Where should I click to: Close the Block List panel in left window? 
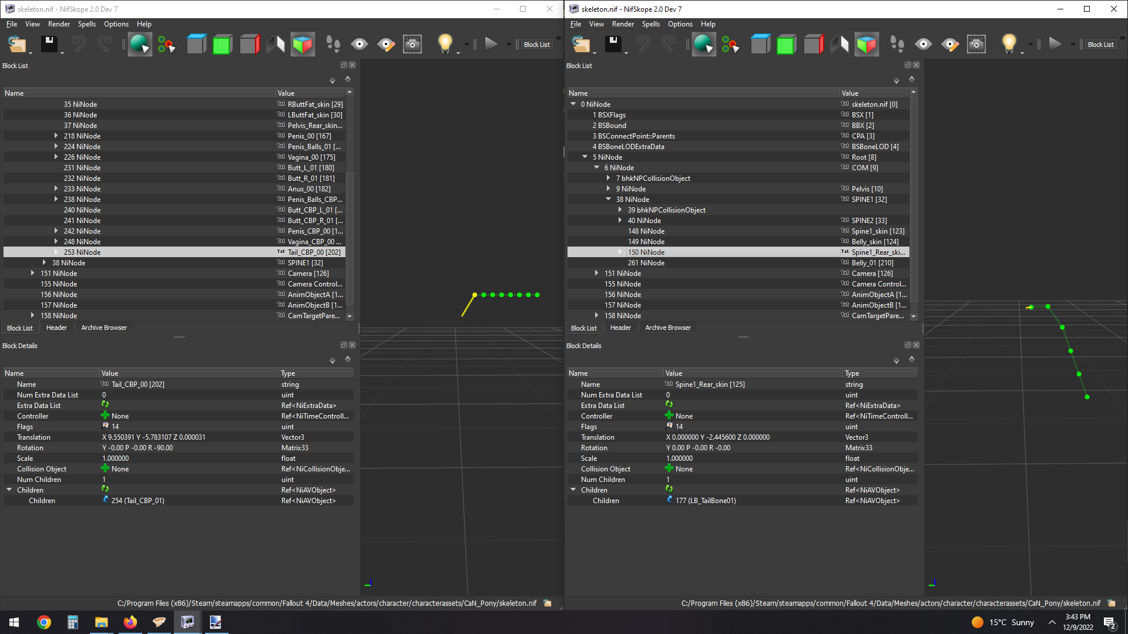[x=352, y=65]
